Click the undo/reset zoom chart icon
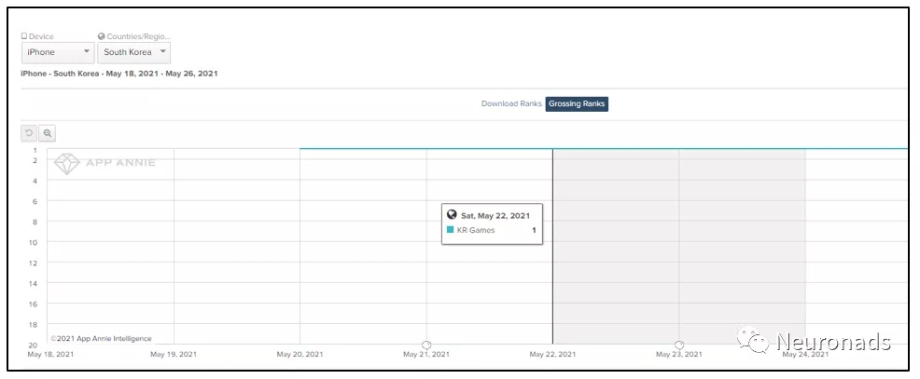 (x=29, y=133)
